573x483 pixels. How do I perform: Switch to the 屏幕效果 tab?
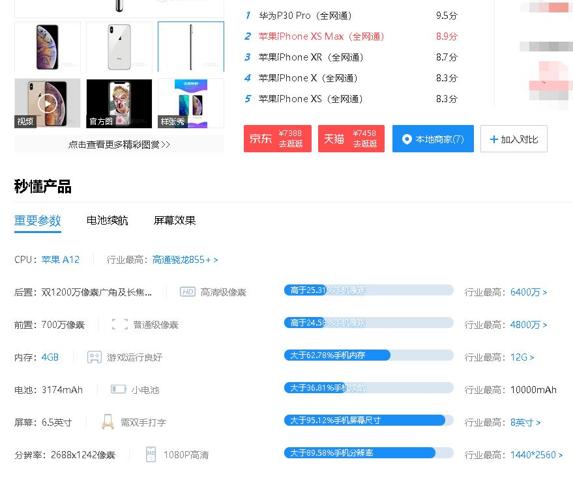(174, 221)
